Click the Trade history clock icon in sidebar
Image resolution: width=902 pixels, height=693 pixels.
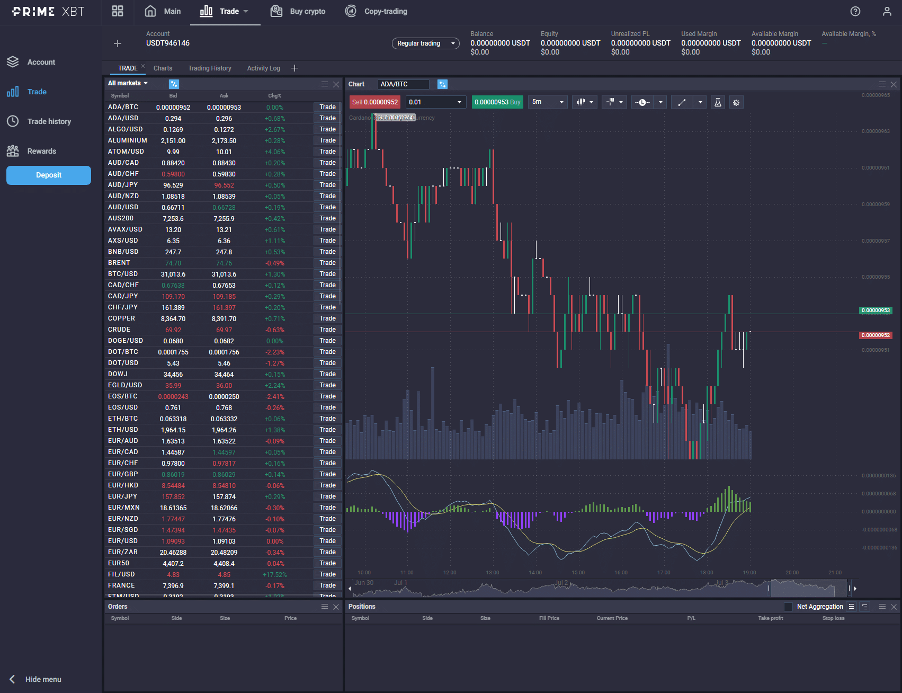(x=13, y=121)
